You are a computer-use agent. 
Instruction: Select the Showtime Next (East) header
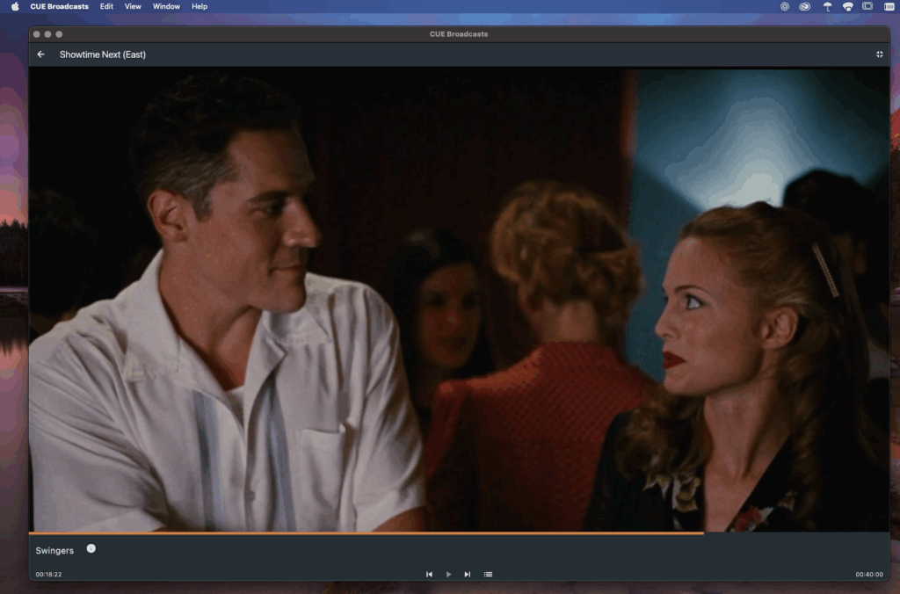(103, 54)
